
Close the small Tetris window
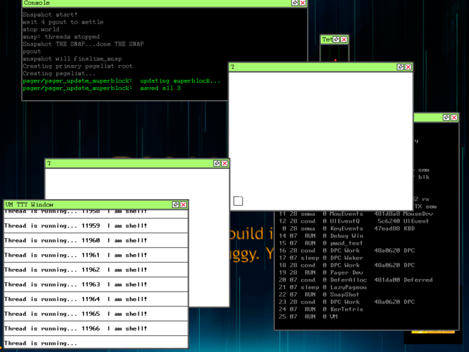[x=344, y=40]
